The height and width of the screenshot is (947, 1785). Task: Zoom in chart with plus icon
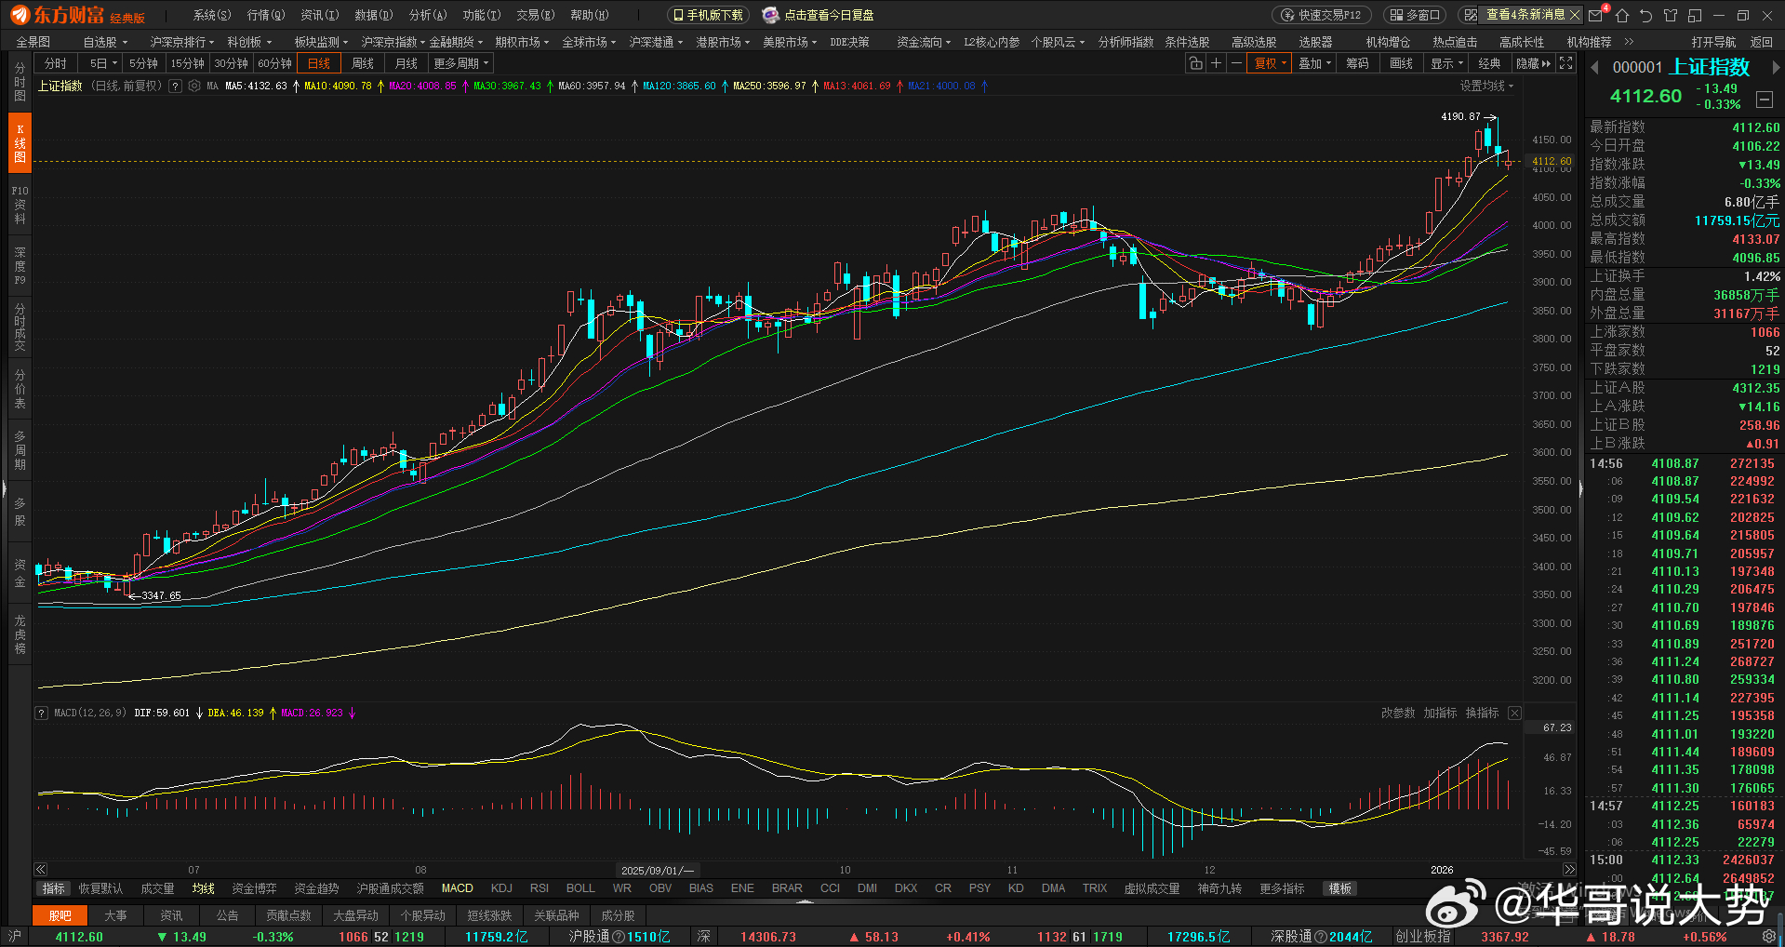pyautogui.click(x=1216, y=63)
